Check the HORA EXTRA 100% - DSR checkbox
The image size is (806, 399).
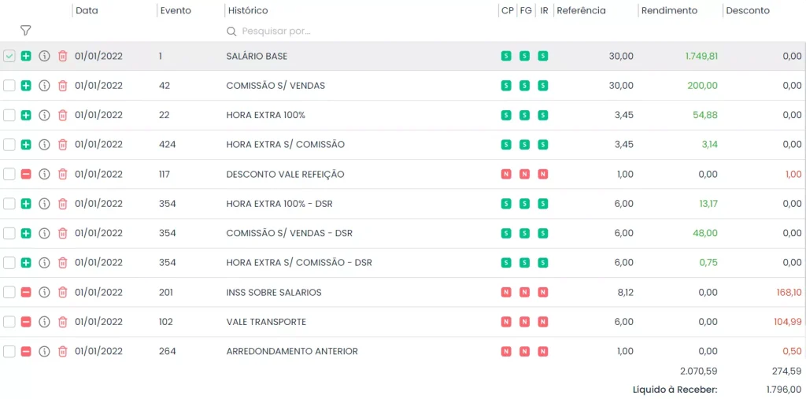[9, 204]
